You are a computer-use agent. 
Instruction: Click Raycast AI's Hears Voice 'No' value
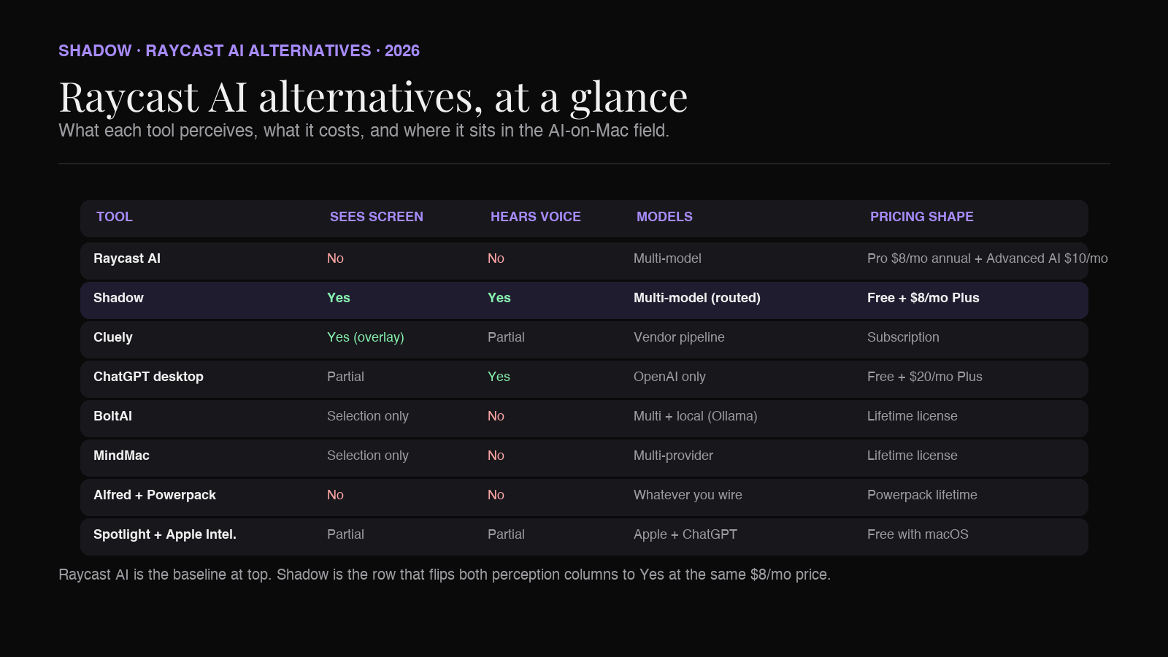click(496, 258)
